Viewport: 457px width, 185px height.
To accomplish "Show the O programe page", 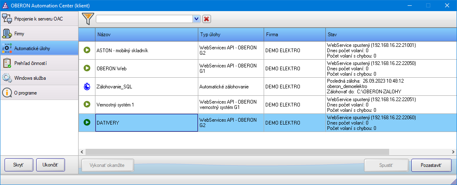I will 39,93.
